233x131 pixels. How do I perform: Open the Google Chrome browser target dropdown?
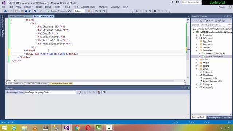point(66,11)
